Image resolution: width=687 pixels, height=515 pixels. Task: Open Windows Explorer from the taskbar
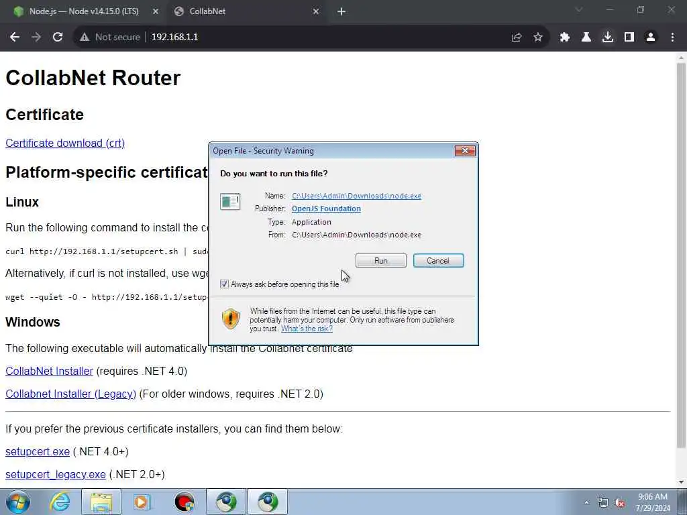(x=101, y=502)
